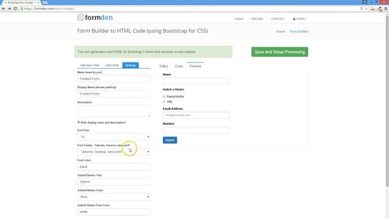Click the formden logo
389x219 pixels.
coord(95,18)
